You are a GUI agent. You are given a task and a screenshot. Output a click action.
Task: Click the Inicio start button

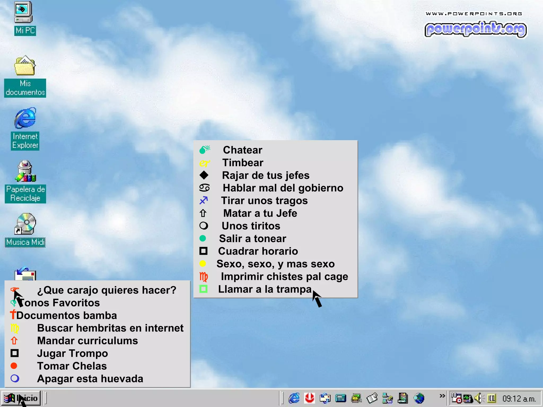coord(21,398)
